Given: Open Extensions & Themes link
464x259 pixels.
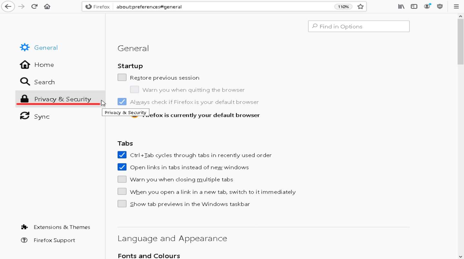Looking at the screenshot, I should (x=62, y=227).
